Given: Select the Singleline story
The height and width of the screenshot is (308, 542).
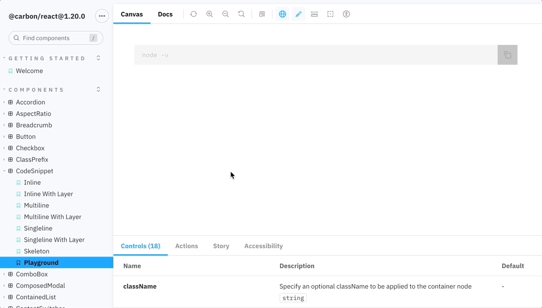Looking at the screenshot, I should click(x=38, y=228).
